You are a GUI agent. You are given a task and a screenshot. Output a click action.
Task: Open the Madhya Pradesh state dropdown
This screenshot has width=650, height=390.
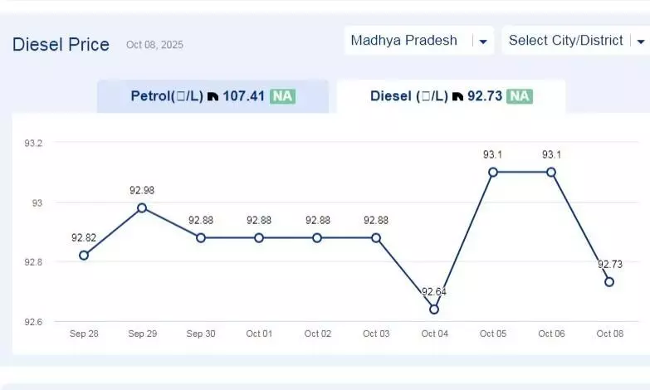coord(407,41)
